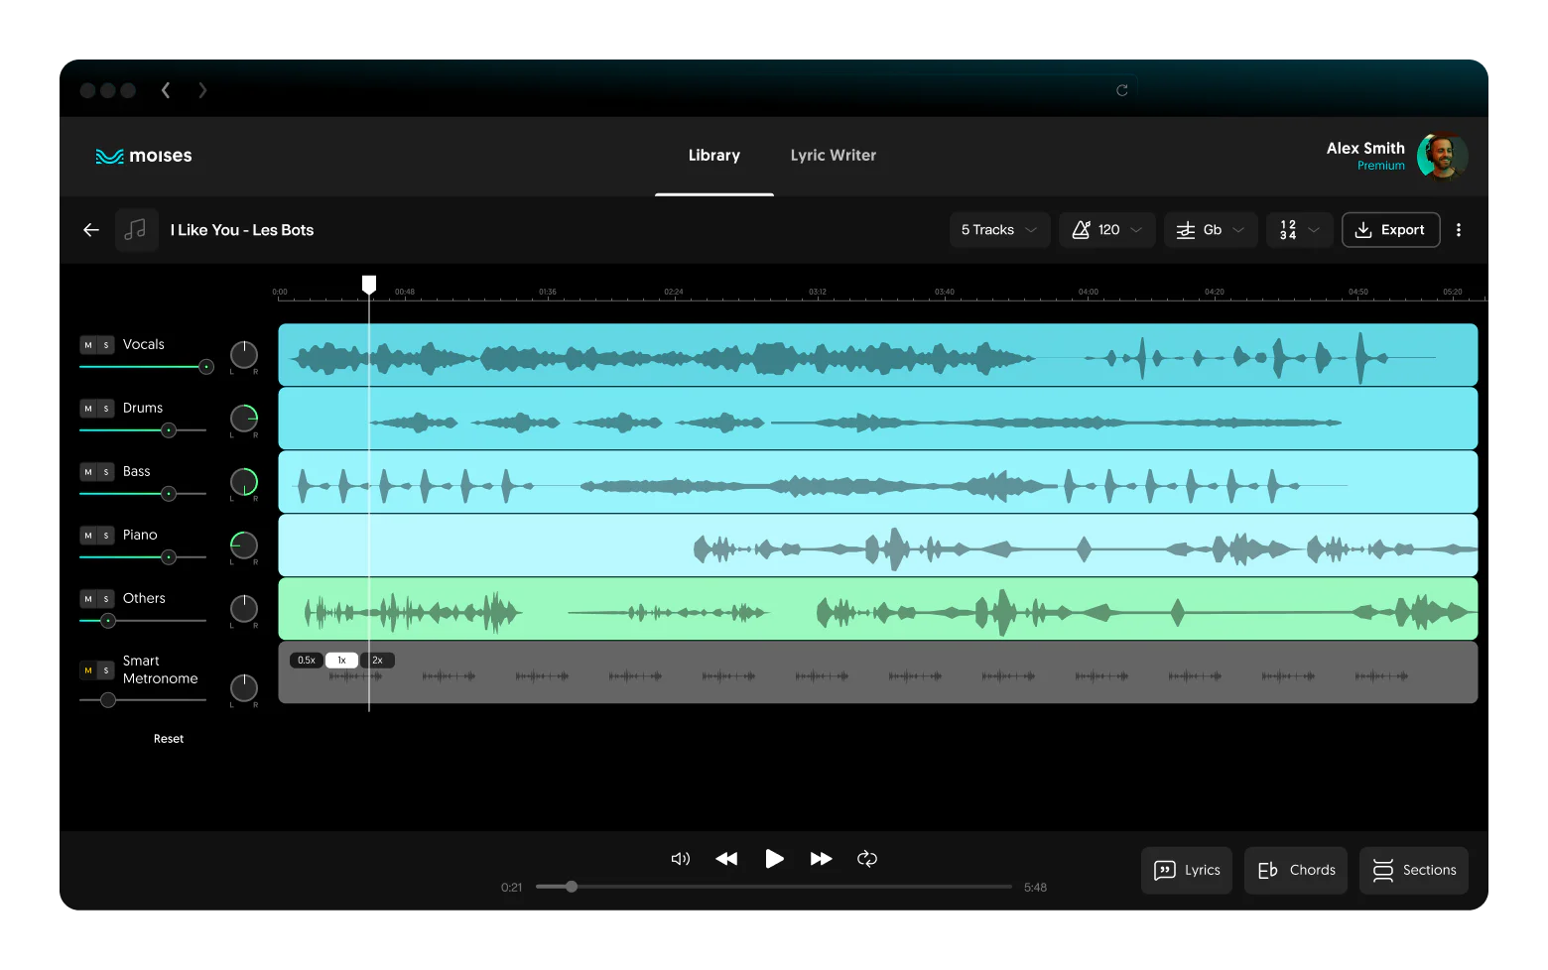
Task: Mute the Vocals track
Action: click(x=88, y=345)
